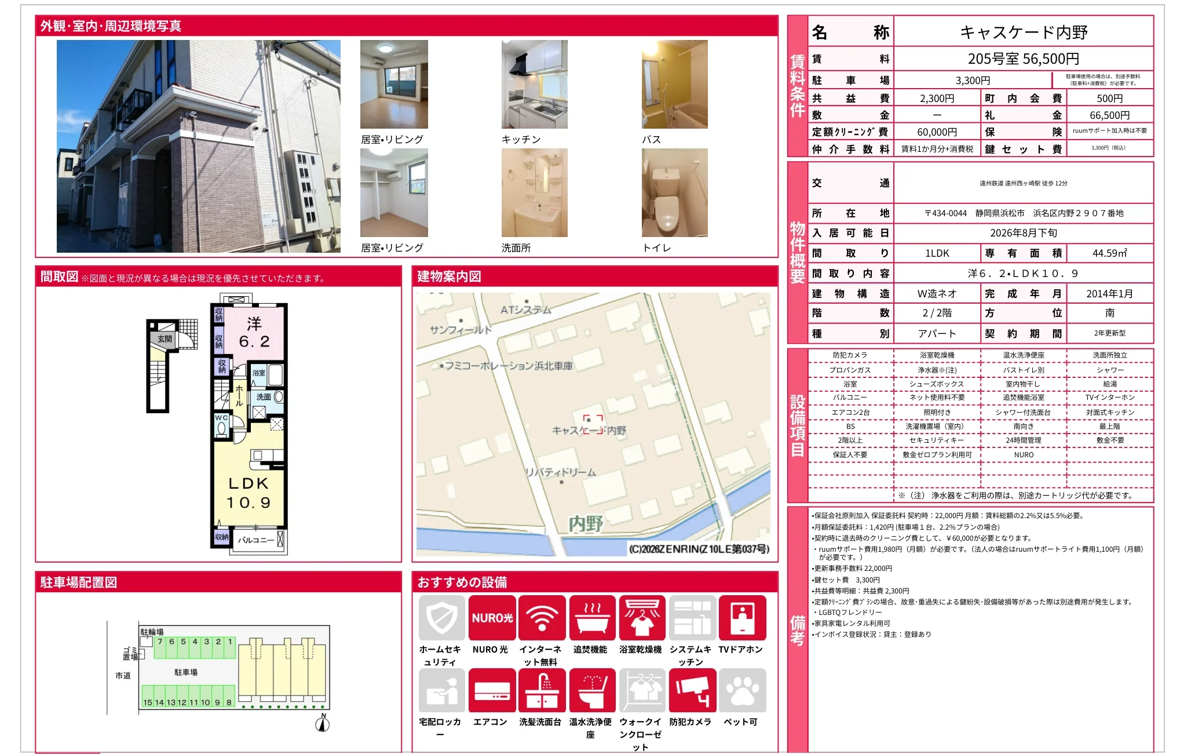
Task: Select the 宅配ロッカー icon
Action: 441,690
